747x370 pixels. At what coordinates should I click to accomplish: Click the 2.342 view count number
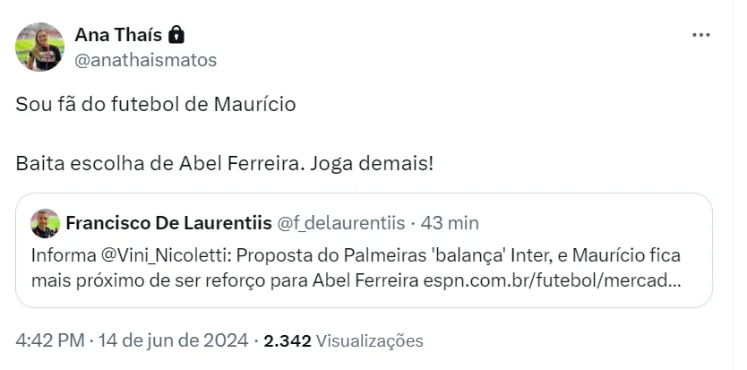click(x=288, y=340)
